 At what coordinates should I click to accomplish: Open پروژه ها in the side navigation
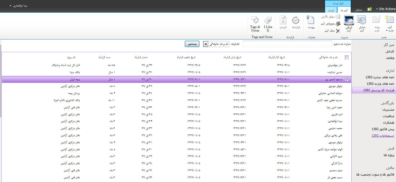point(389,155)
